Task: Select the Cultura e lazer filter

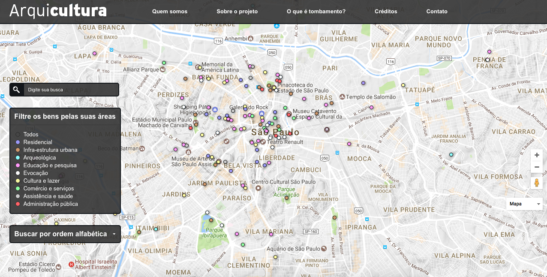Action: [x=38, y=181]
